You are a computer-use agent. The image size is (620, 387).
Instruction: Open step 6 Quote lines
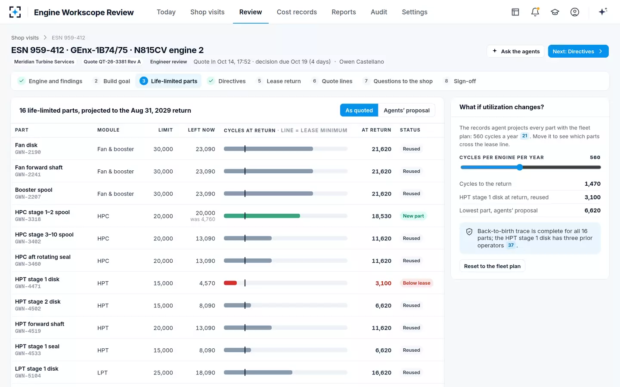(x=332, y=81)
